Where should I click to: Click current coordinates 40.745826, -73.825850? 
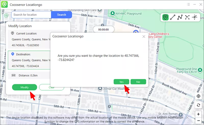[x=25, y=45]
